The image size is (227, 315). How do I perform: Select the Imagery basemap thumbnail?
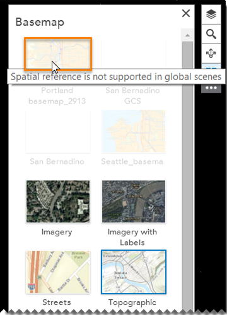pos(58,202)
